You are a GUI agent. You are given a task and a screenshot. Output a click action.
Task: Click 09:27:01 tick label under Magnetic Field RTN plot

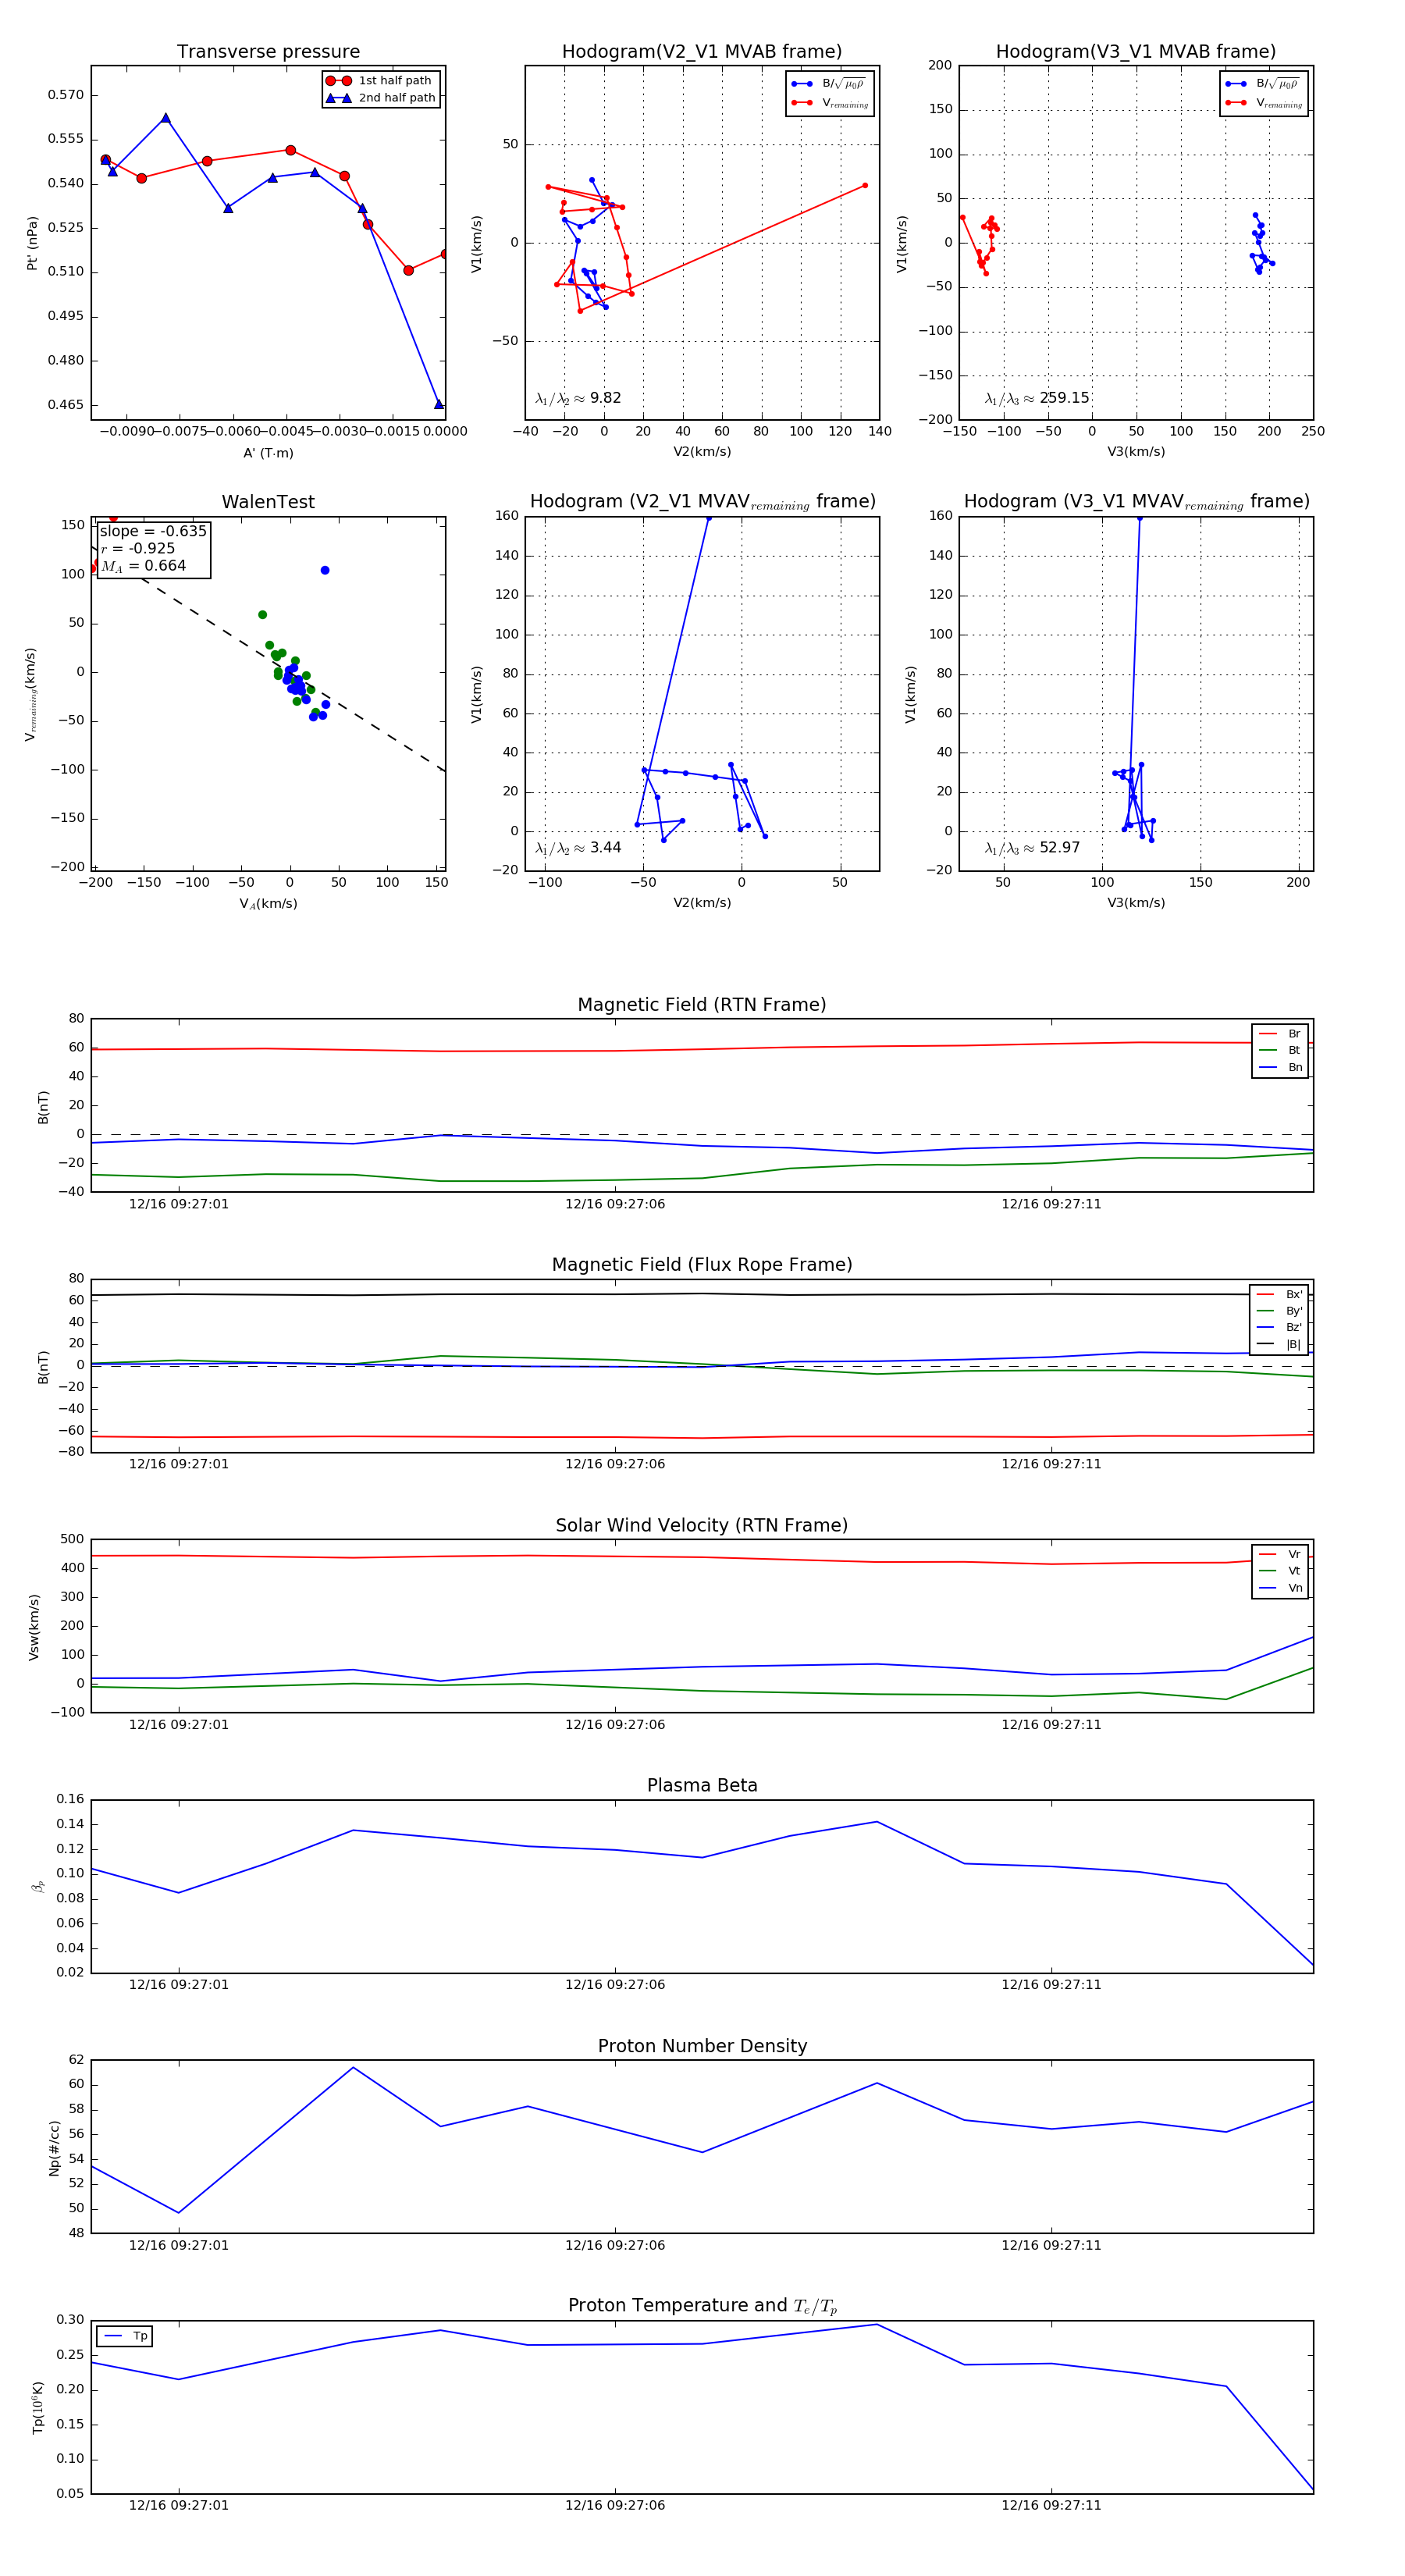tap(179, 1204)
